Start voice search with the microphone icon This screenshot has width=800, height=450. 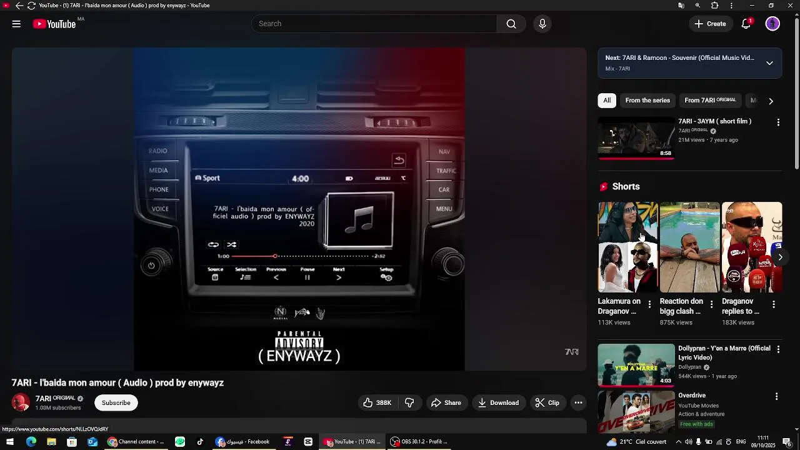(x=542, y=24)
